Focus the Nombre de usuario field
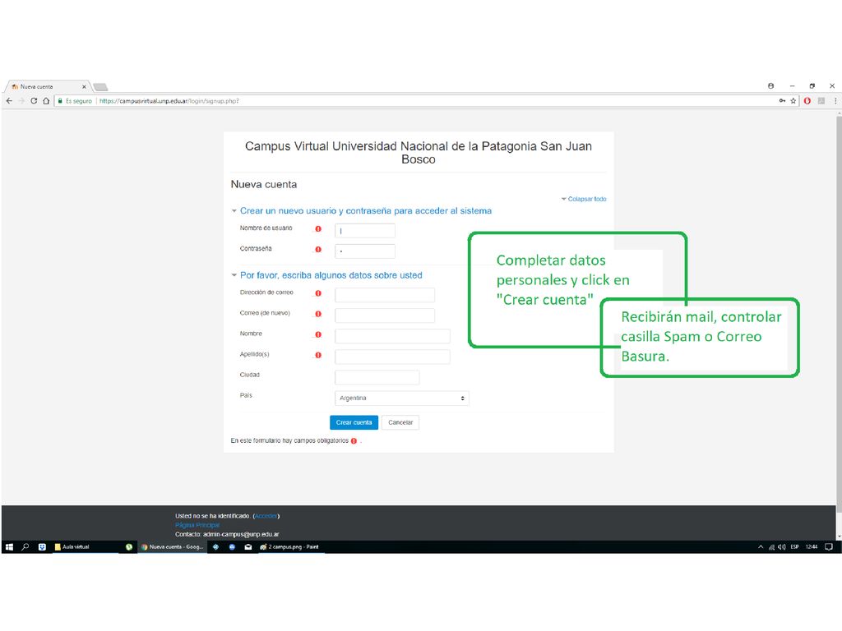This screenshot has width=842, height=631. point(364,231)
